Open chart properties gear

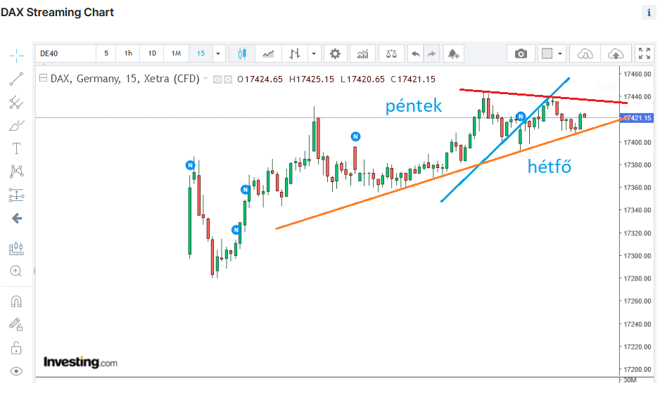pos(335,53)
